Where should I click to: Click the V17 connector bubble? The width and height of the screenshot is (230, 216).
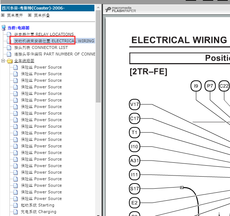[x=135, y=104]
